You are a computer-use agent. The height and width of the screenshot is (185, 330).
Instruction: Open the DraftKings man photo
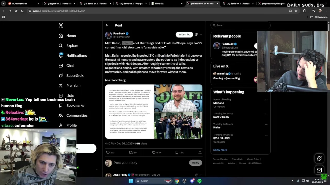click(178, 98)
